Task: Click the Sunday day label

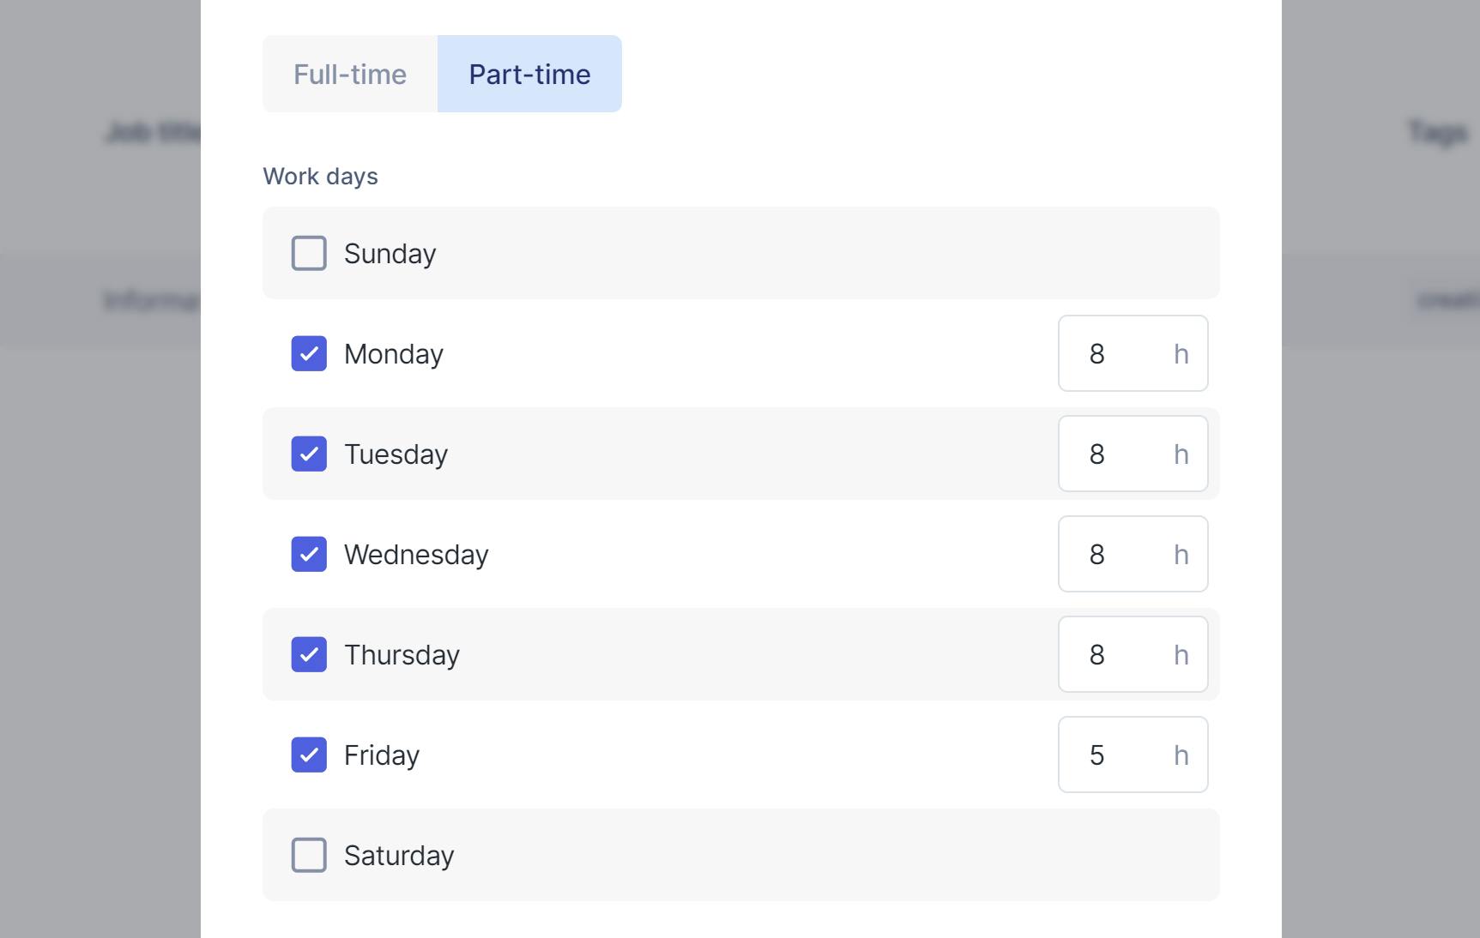Action: [x=390, y=254]
